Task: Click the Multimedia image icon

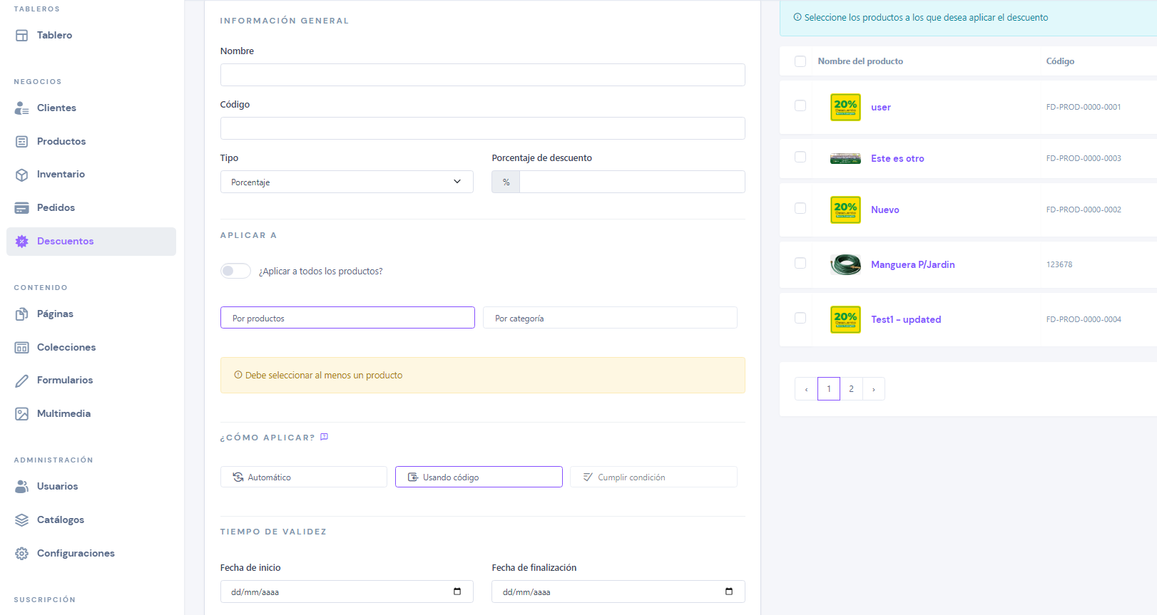Action: [22, 414]
